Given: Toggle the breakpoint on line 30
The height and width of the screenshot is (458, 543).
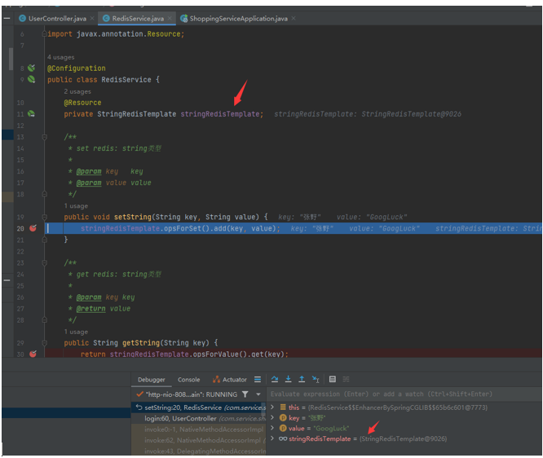Looking at the screenshot, I should (x=33, y=354).
